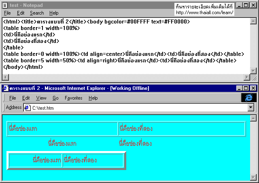Open the Favorites menu in Internet Explorer

pyautogui.click(x=73, y=98)
